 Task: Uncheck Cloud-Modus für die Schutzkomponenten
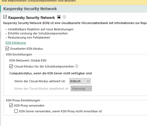(11, 66)
